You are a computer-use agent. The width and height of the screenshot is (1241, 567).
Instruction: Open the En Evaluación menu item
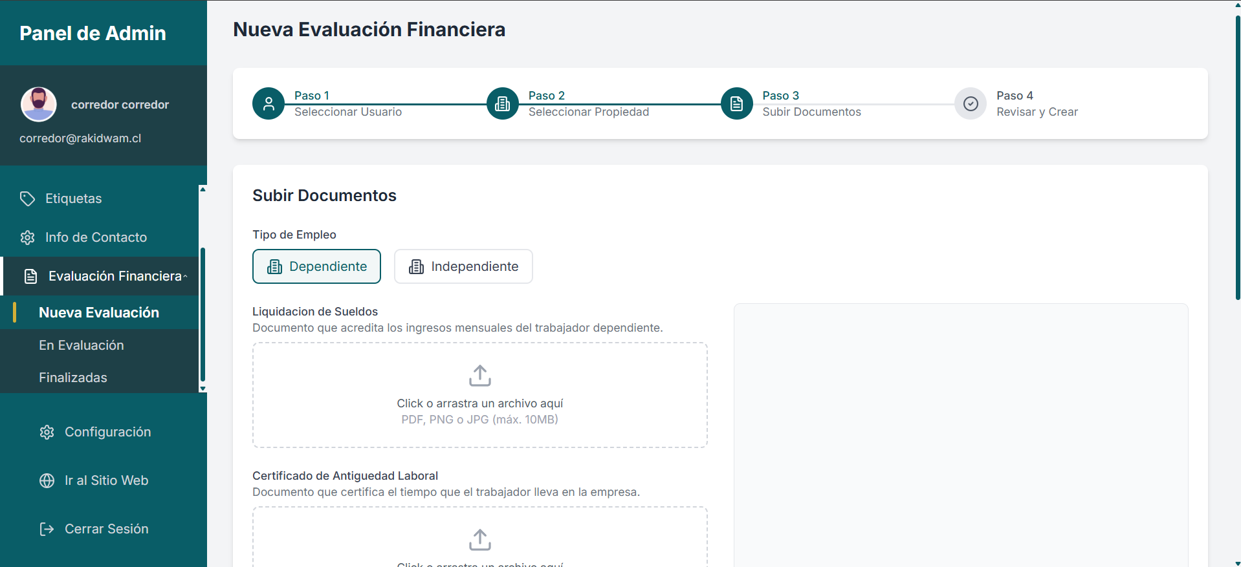click(82, 345)
